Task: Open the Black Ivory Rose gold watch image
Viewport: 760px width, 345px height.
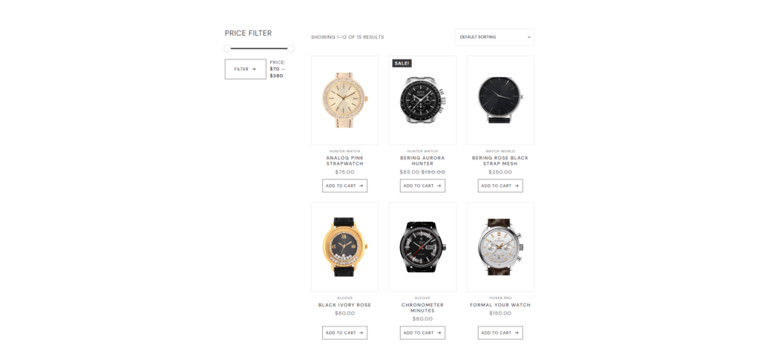Action: pyautogui.click(x=344, y=247)
